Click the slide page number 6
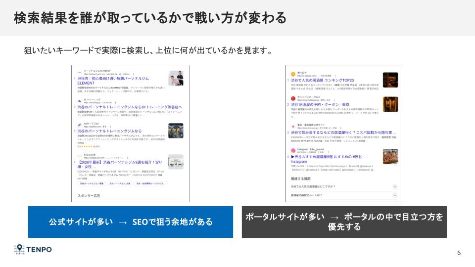 click(459, 253)
